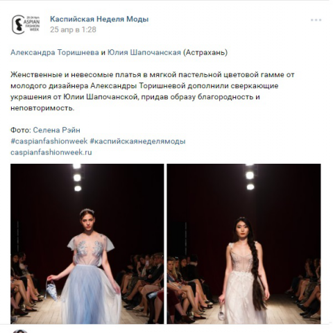Click the model's tiara in left photo
The image size is (333, 333).
coord(87,211)
